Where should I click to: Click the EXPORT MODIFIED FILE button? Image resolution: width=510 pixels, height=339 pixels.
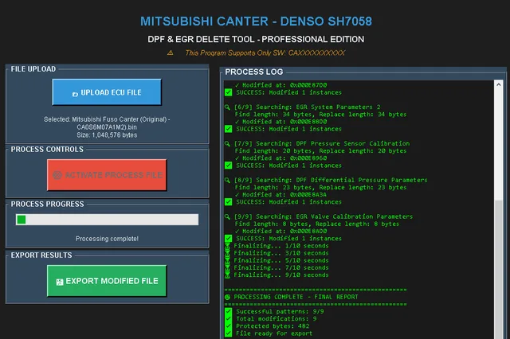coord(107,281)
